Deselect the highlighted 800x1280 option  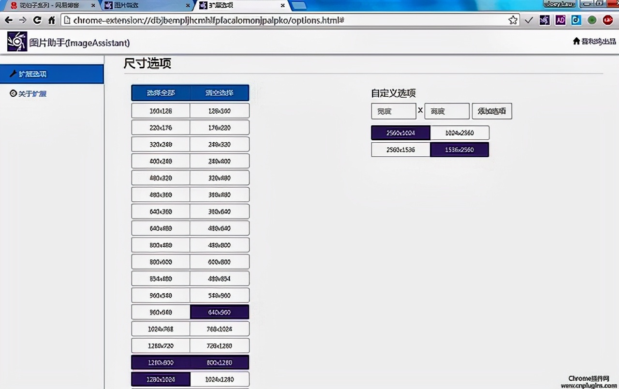[220, 362]
